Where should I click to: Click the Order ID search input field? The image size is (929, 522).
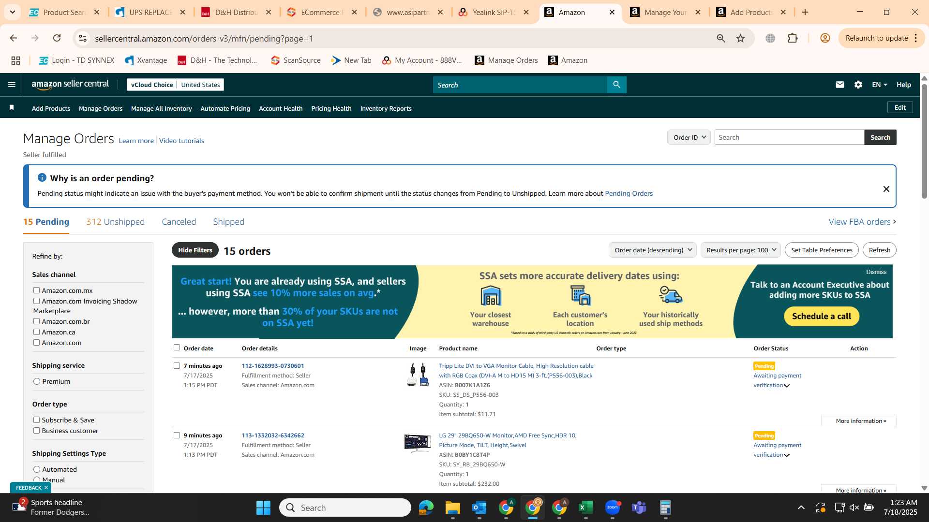(x=789, y=137)
